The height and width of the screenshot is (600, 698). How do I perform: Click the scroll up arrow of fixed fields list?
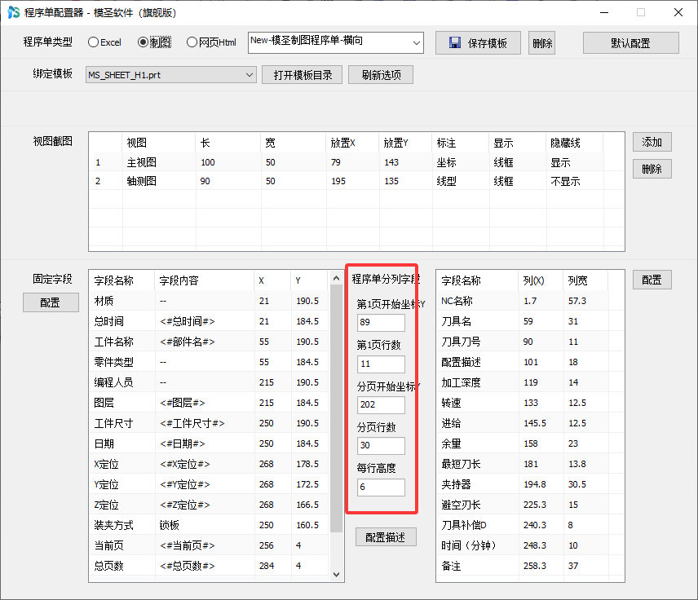[x=337, y=279]
